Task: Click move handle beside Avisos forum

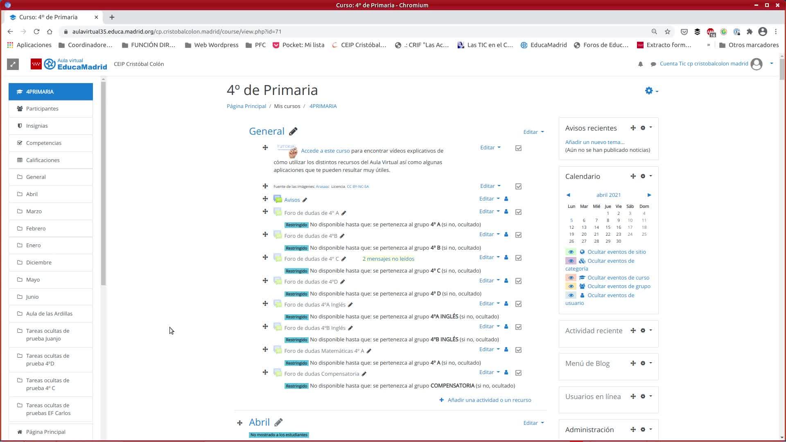Action: coord(265,199)
